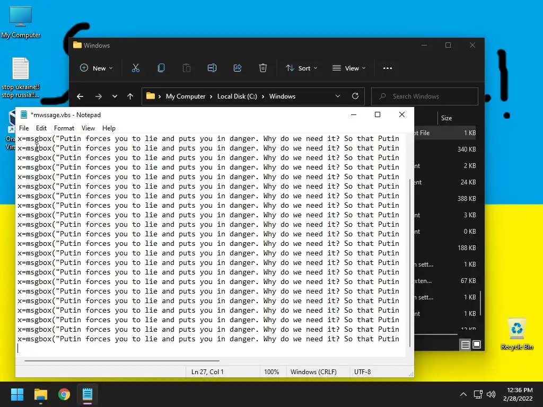Click the UTF-8 encoding status entry
This screenshot has height=407, width=543.
(x=362, y=371)
